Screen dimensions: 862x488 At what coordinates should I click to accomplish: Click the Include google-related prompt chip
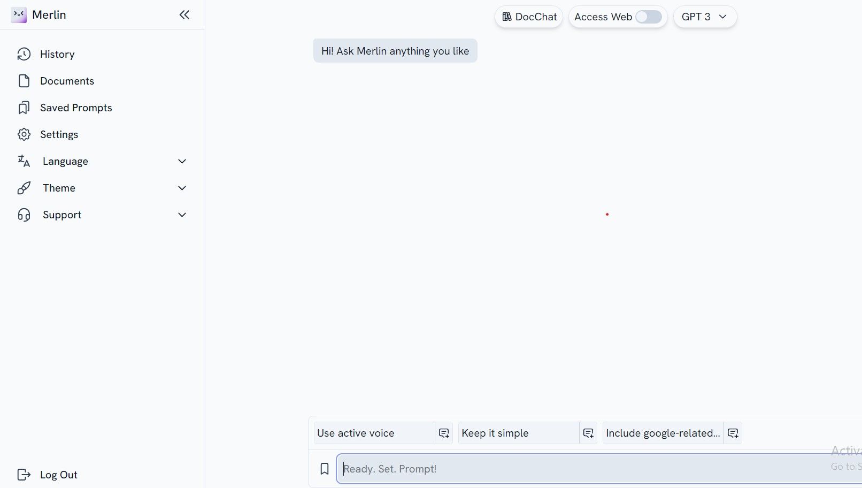pos(663,433)
